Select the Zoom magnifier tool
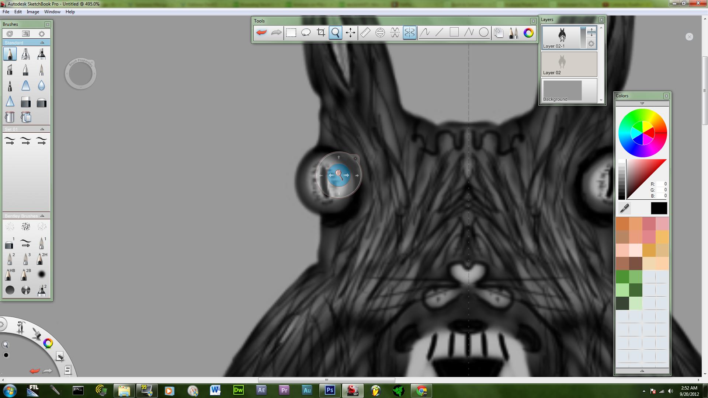Image resolution: width=708 pixels, height=398 pixels. (336, 32)
